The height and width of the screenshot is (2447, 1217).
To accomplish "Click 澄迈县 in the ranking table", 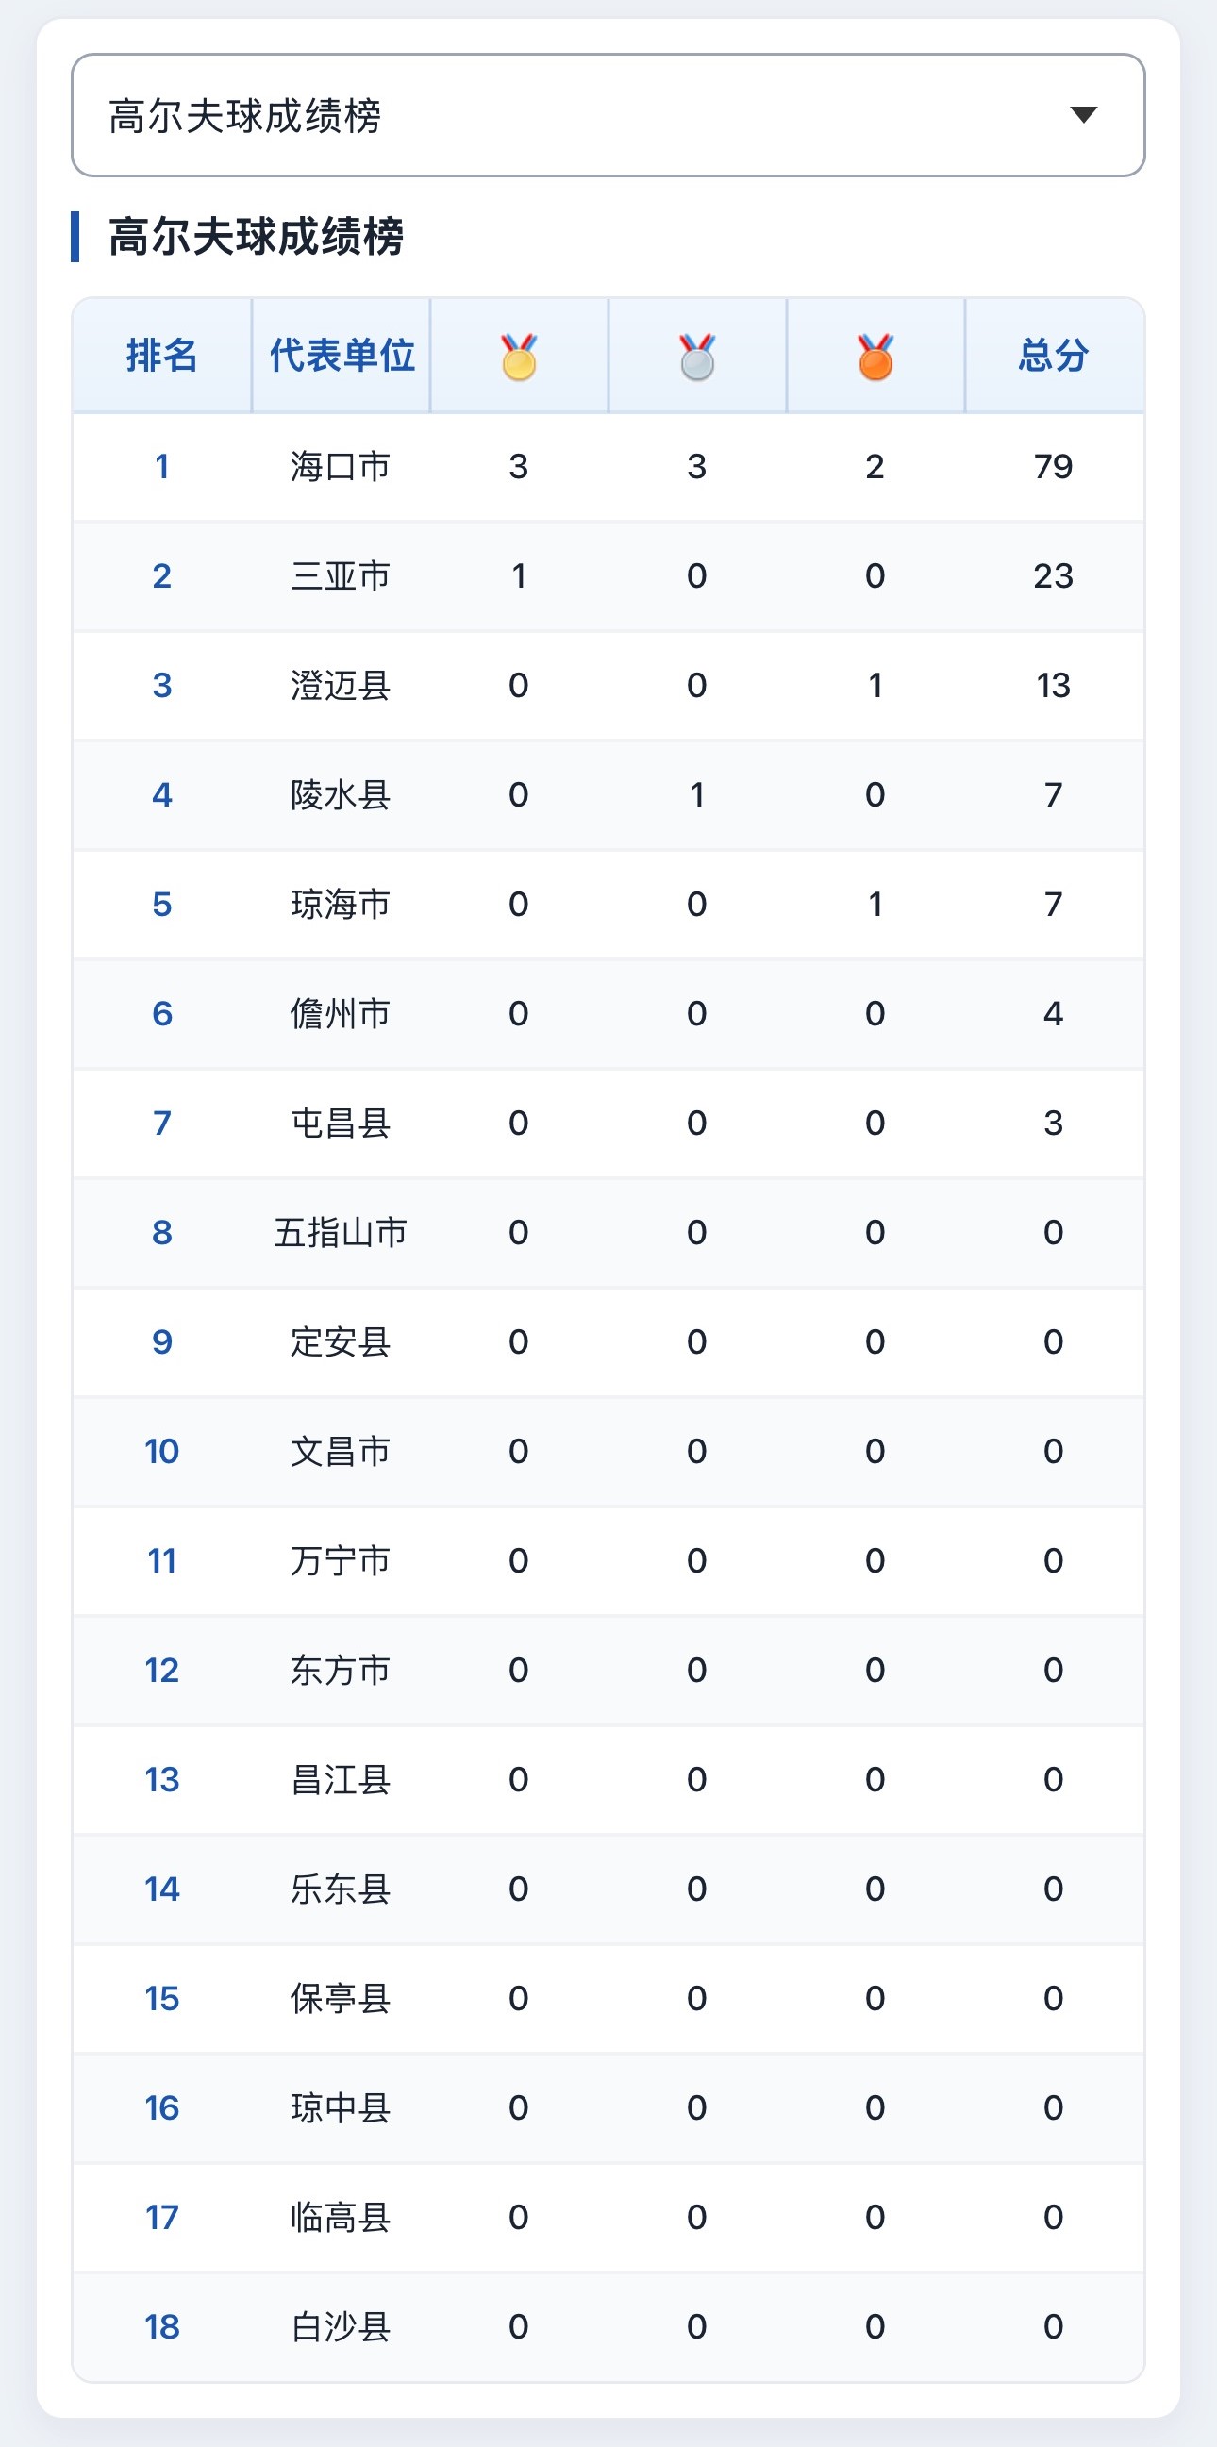I will pos(341,685).
